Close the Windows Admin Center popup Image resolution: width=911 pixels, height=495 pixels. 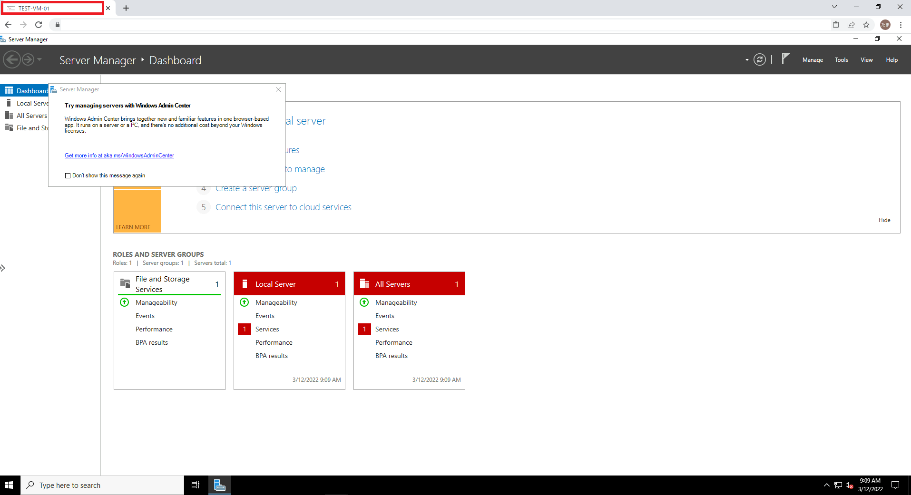click(x=278, y=89)
